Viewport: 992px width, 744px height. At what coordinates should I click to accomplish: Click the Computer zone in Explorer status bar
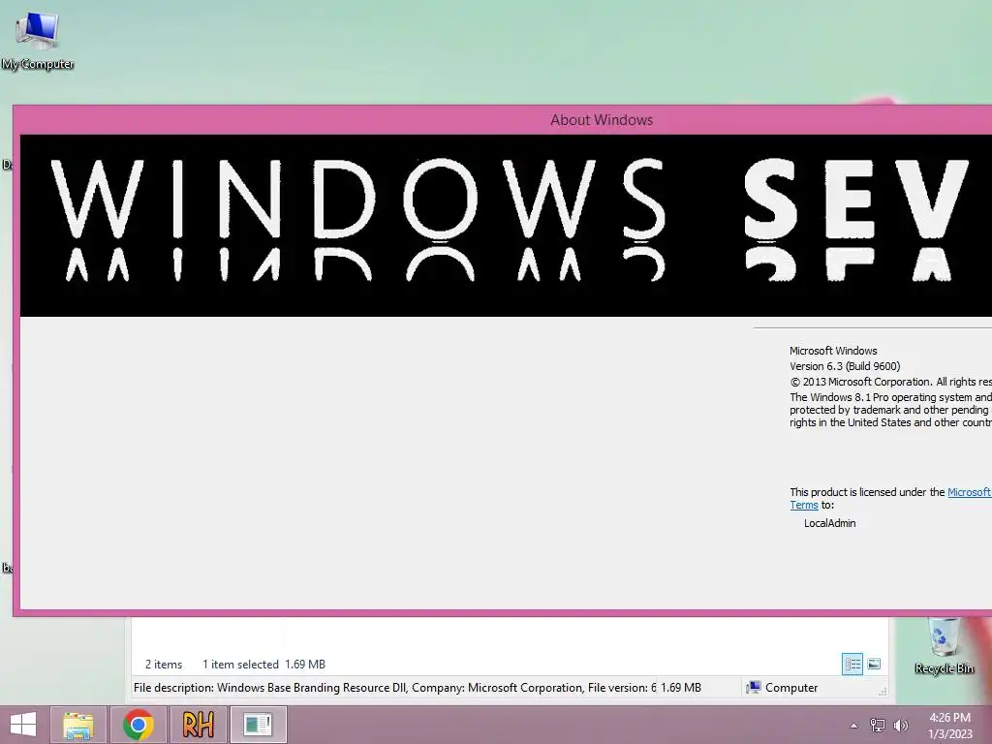[x=783, y=688]
